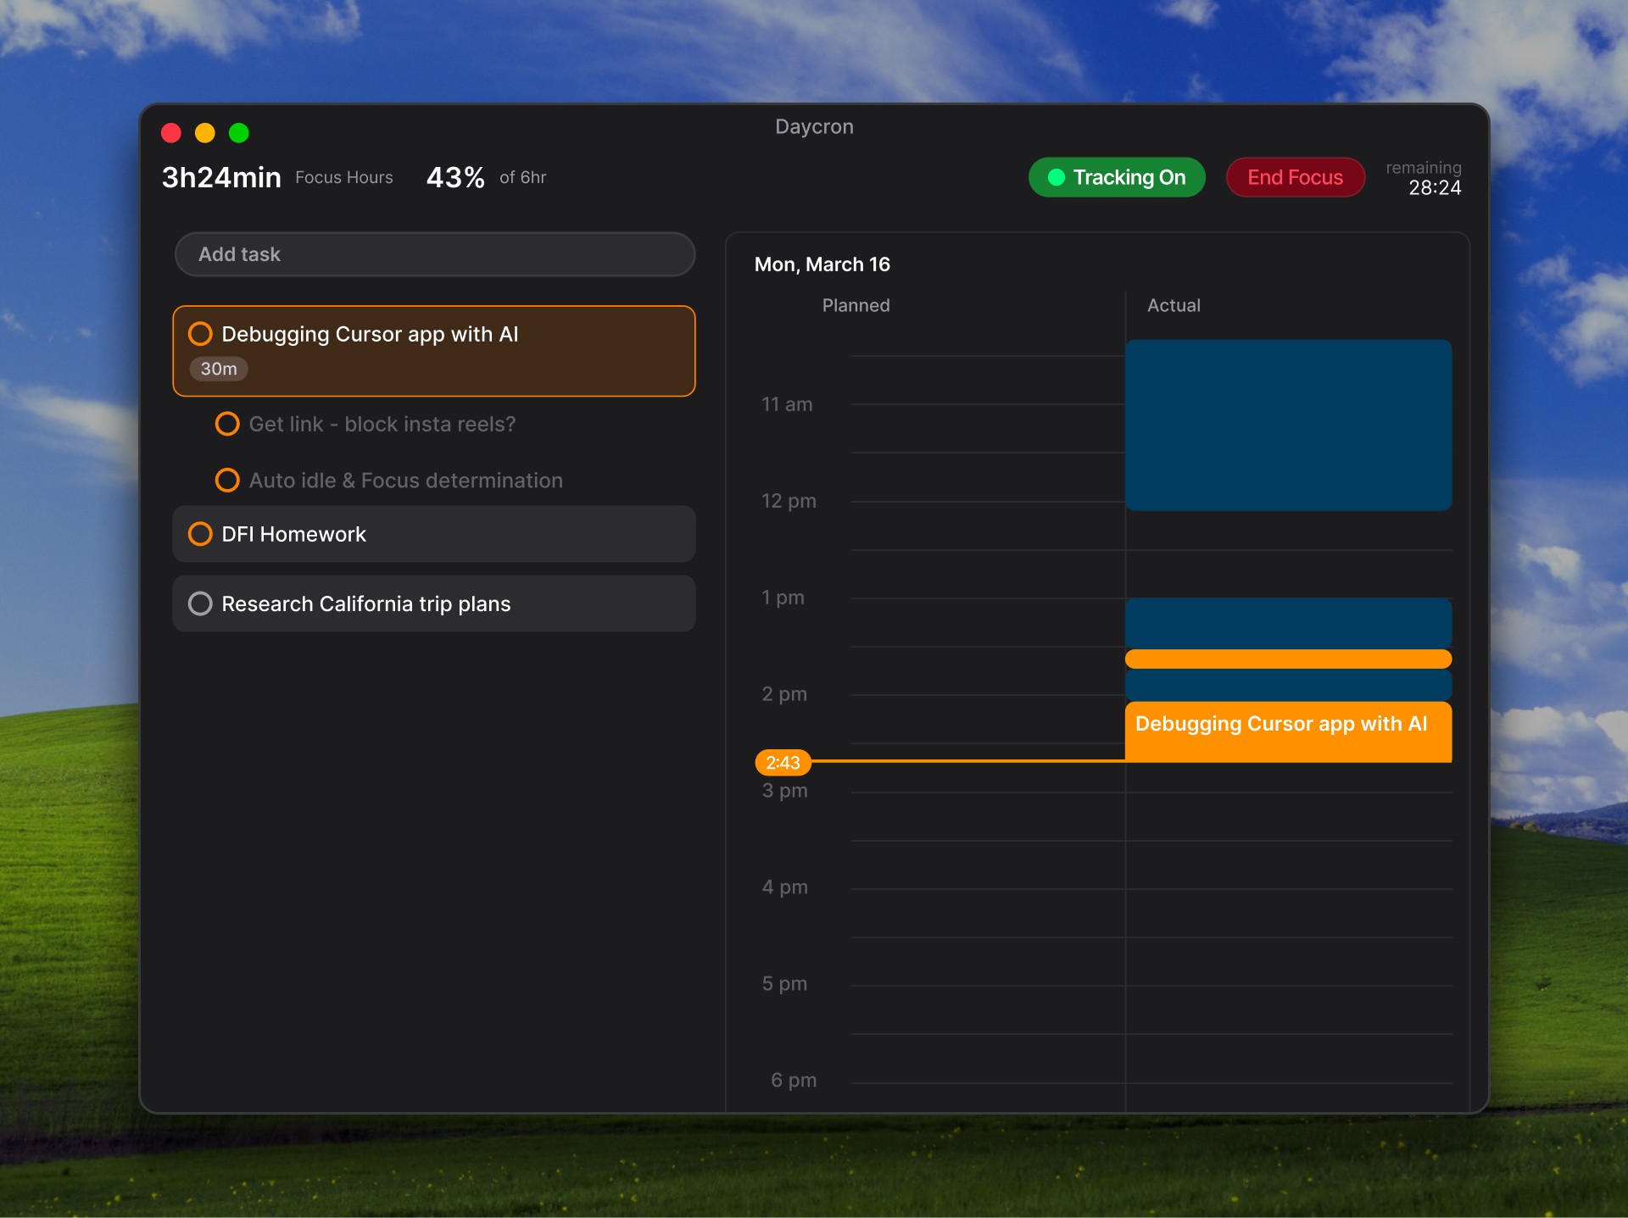Open the 30m duration badge
1628x1218 pixels.
click(x=219, y=369)
